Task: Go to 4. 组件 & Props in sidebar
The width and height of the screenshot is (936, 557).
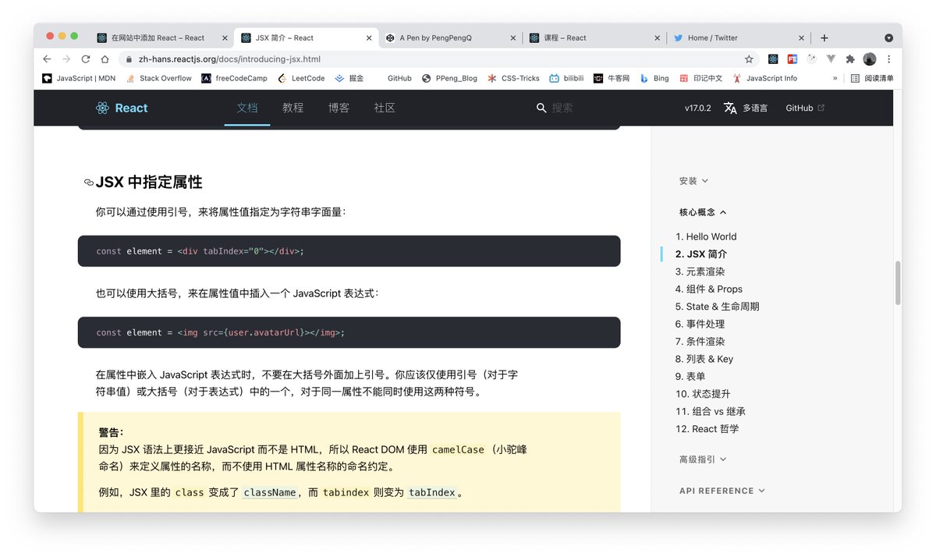Action: coord(709,289)
